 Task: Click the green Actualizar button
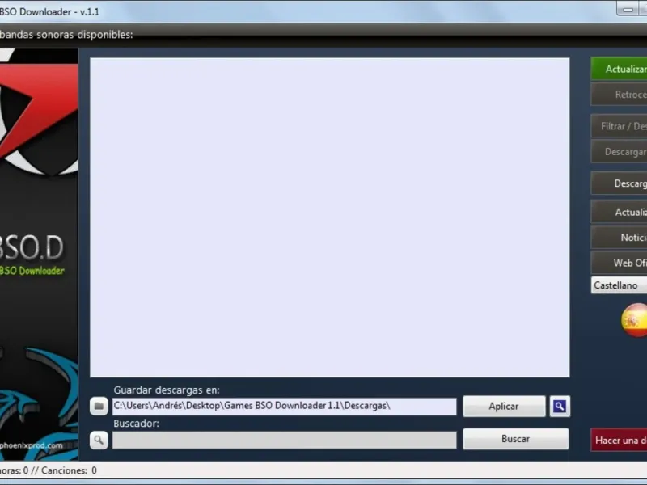point(619,69)
